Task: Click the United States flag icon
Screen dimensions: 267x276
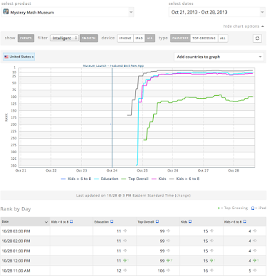Action: pyautogui.click(x=6, y=57)
